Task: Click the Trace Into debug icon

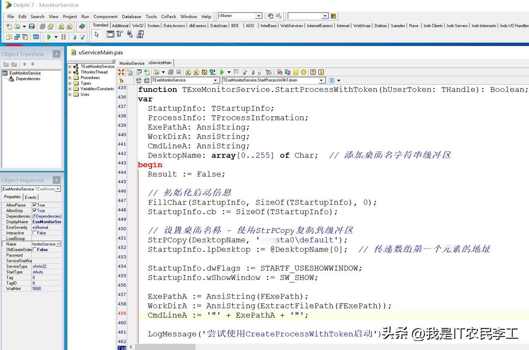Action: pos(75,37)
